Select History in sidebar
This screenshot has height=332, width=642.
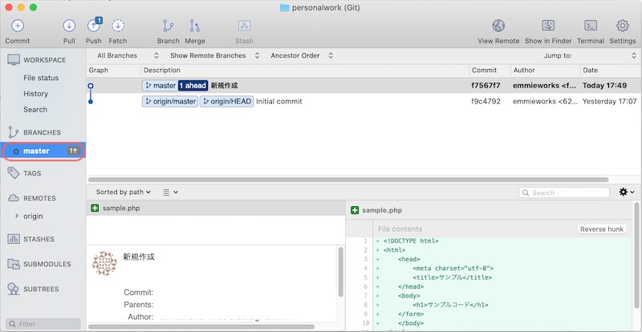coord(35,94)
